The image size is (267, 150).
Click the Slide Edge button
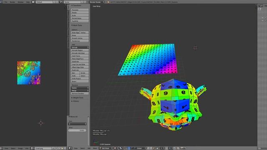(75, 32)
